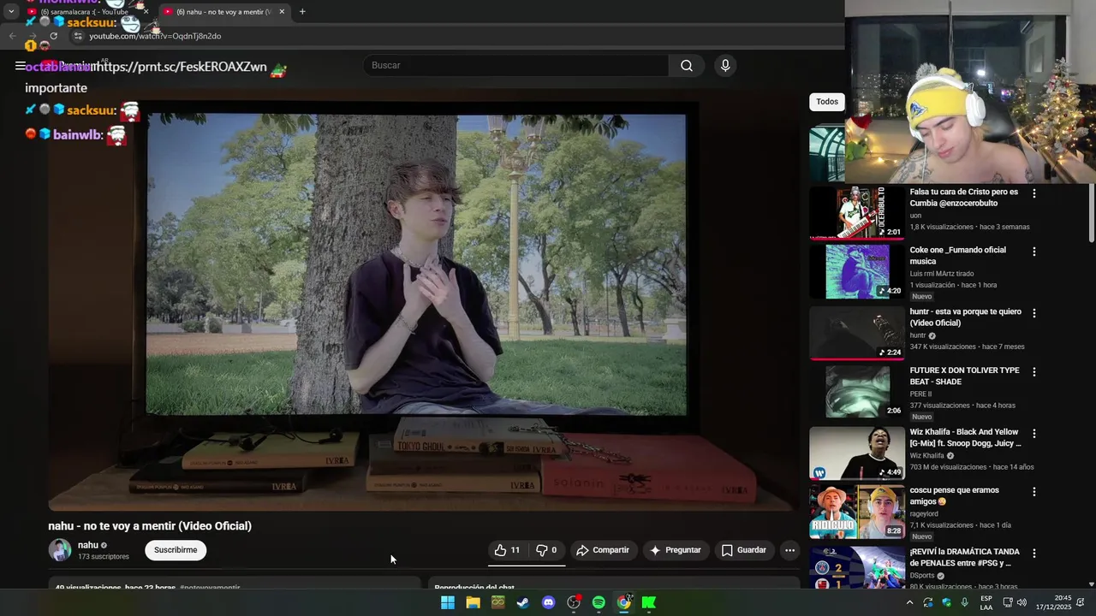This screenshot has width=1096, height=616.
Task: Open Wiz Khalifa Black And Yellow thumbnail
Action: click(857, 453)
